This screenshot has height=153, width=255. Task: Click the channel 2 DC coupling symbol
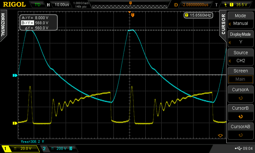[x=52, y=148]
